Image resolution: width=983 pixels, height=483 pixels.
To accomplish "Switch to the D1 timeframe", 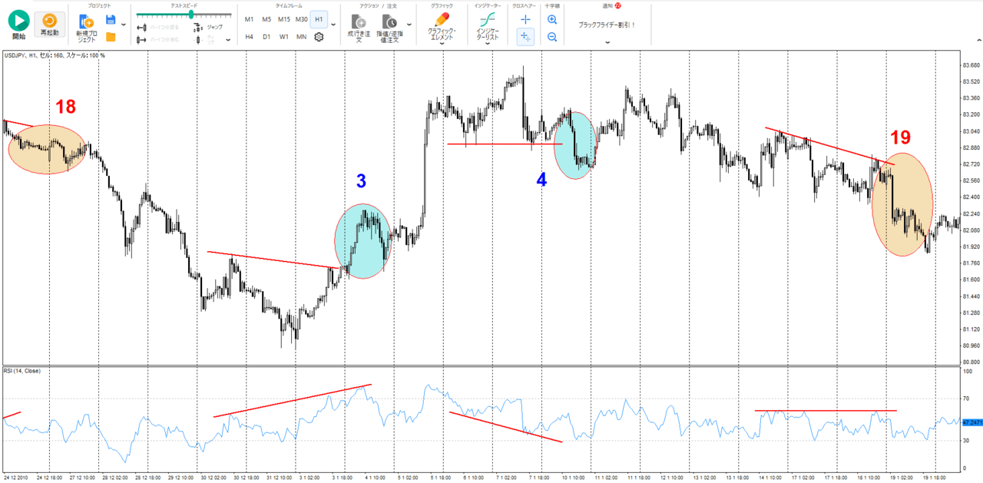I will (x=266, y=36).
